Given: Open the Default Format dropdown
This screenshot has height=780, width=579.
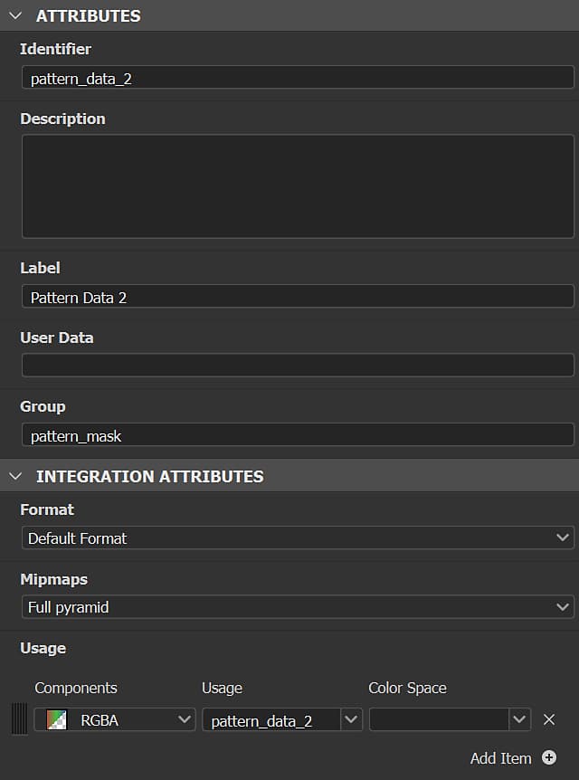Looking at the screenshot, I should 297,538.
